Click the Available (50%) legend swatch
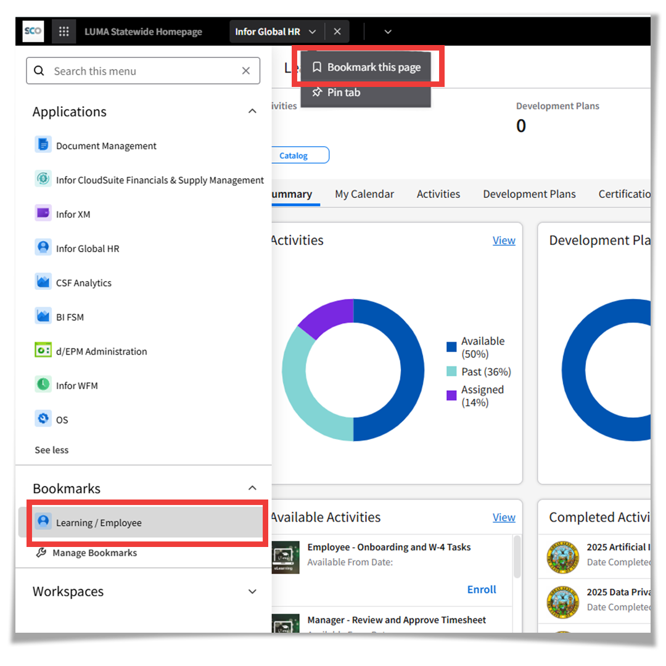The height and width of the screenshot is (666, 666). pos(451,347)
